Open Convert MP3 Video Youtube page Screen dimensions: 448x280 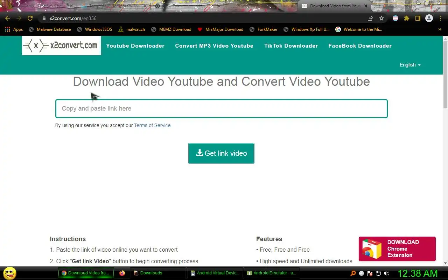(x=214, y=46)
